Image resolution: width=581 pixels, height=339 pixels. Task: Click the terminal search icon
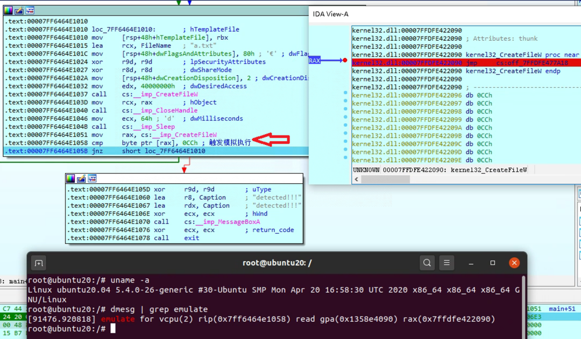coord(427,263)
